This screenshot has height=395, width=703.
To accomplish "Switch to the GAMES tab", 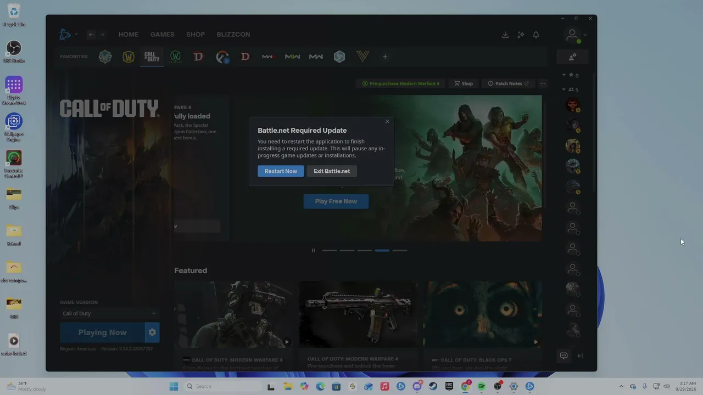I will pos(163,35).
